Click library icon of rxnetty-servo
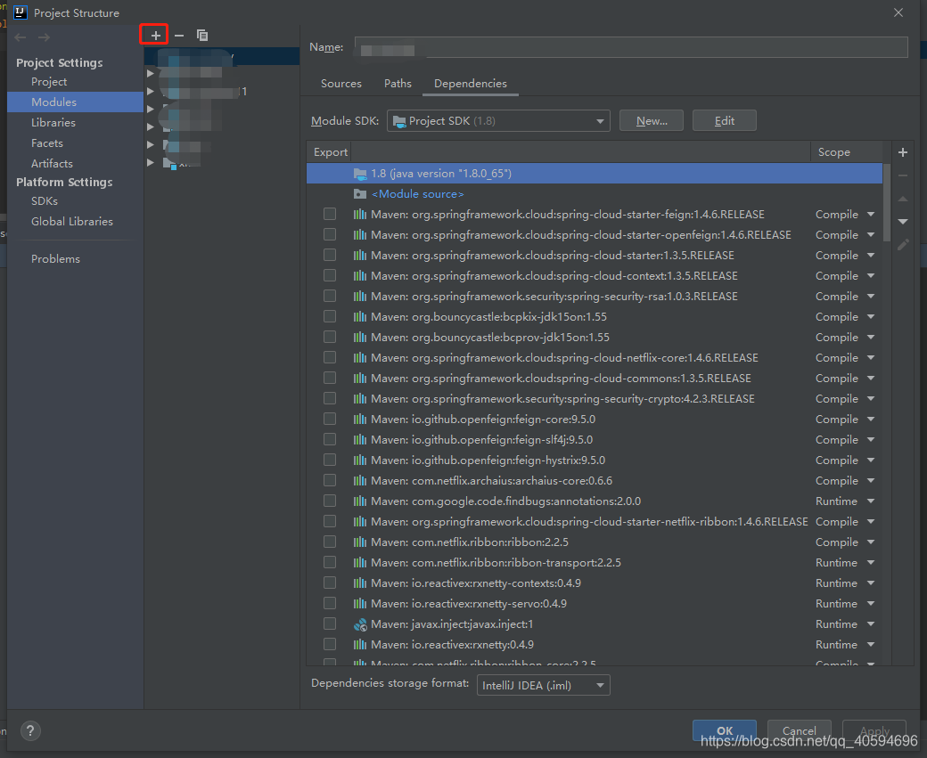The height and width of the screenshot is (758, 927). pos(360,604)
